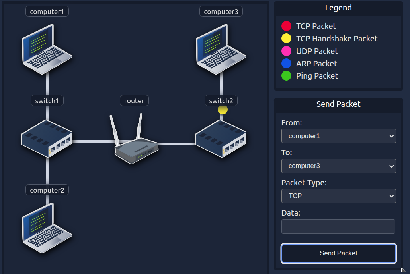Image resolution: width=410 pixels, height=274 pixels.
Task: Click the router name label
Action: pyautogui.click(x=134, y=101)
